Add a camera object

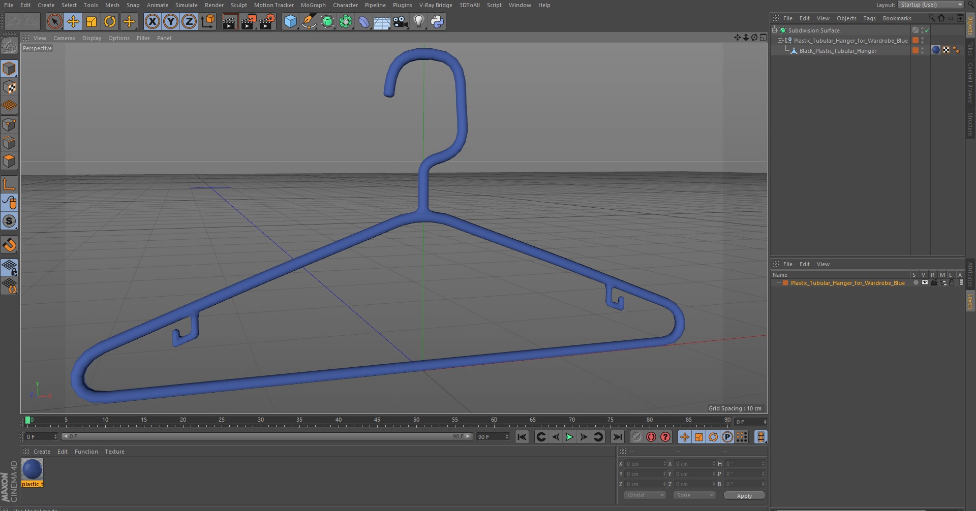[401, 21]
